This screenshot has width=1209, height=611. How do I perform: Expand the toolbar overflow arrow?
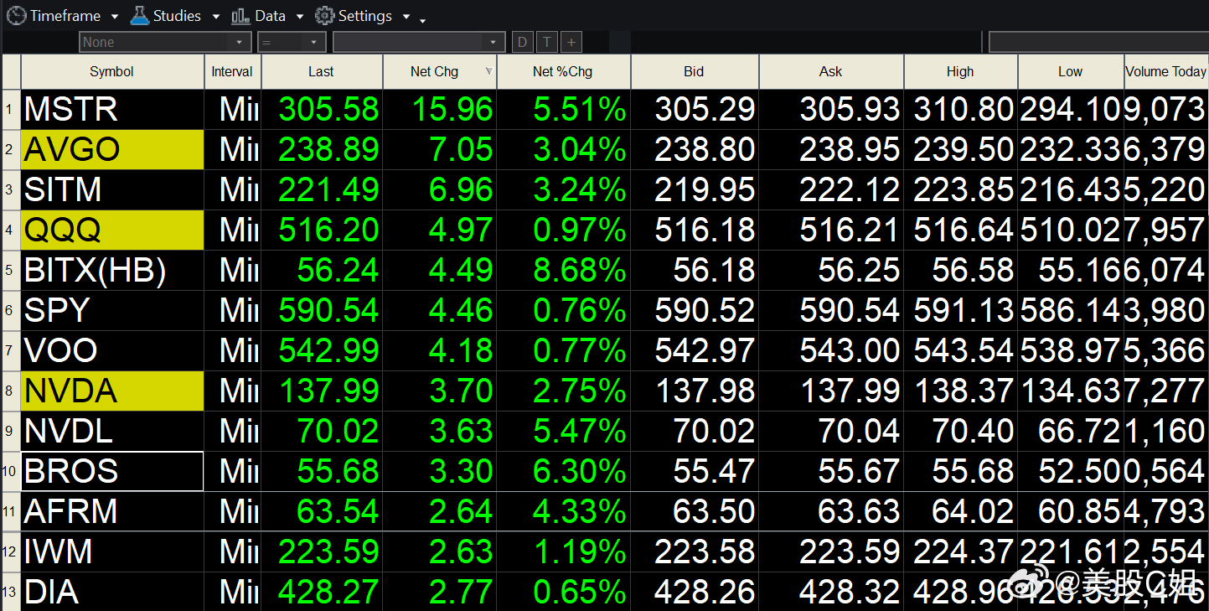coord(423,20)
